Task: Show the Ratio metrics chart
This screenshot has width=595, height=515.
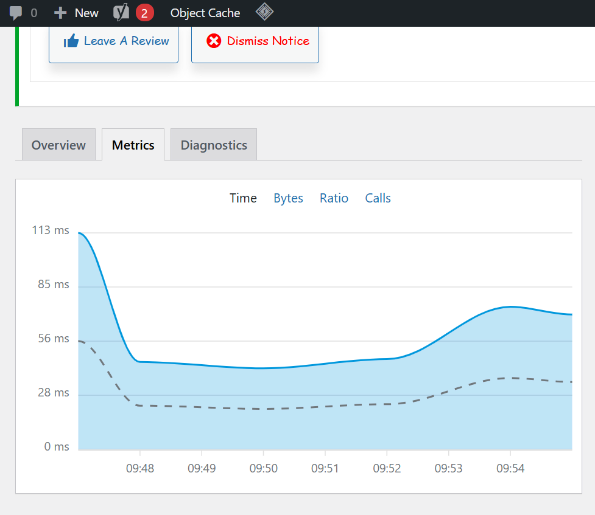Action: click(x=334, y=198)
